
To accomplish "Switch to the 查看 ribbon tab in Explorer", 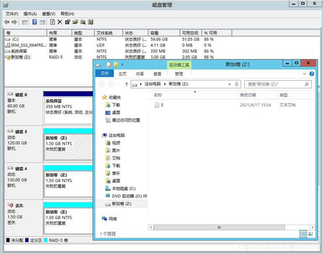I will (158, 74).
